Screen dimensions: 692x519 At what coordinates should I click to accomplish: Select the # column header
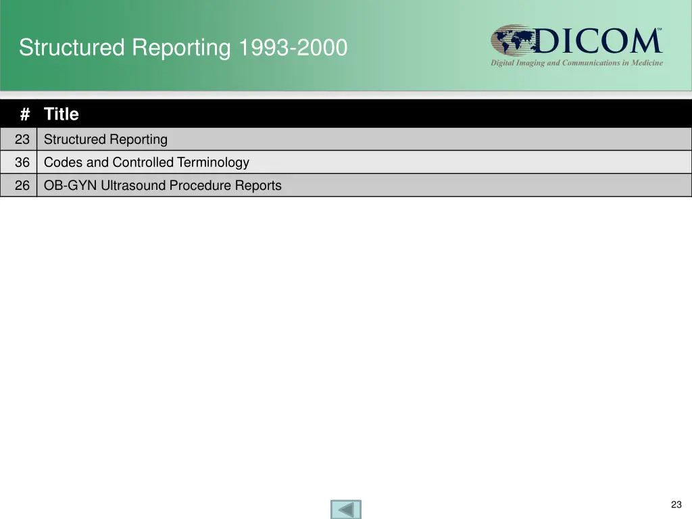click(x=25, y=114)
